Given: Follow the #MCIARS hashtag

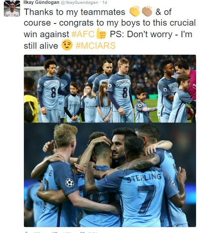Looking at the screenshot, I should 95,45.
